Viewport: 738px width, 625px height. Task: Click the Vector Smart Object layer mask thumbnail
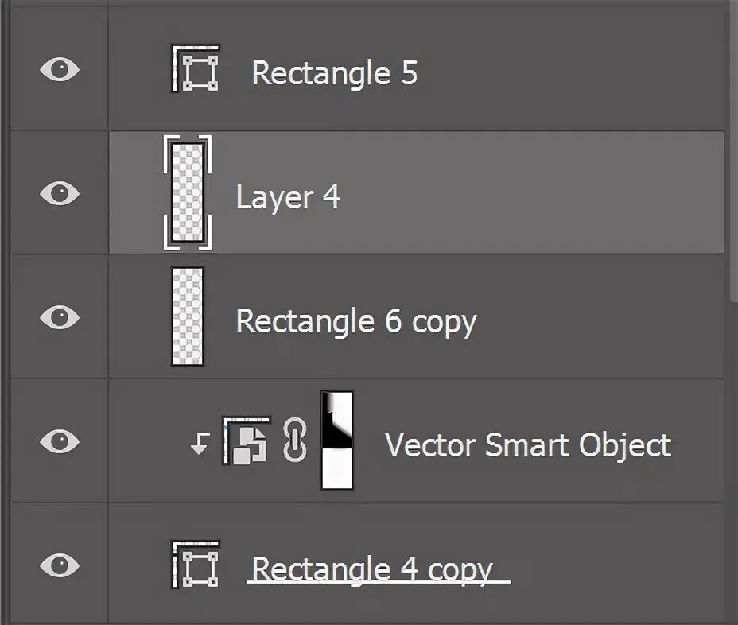pyautogui.click(x=337, y=441)
